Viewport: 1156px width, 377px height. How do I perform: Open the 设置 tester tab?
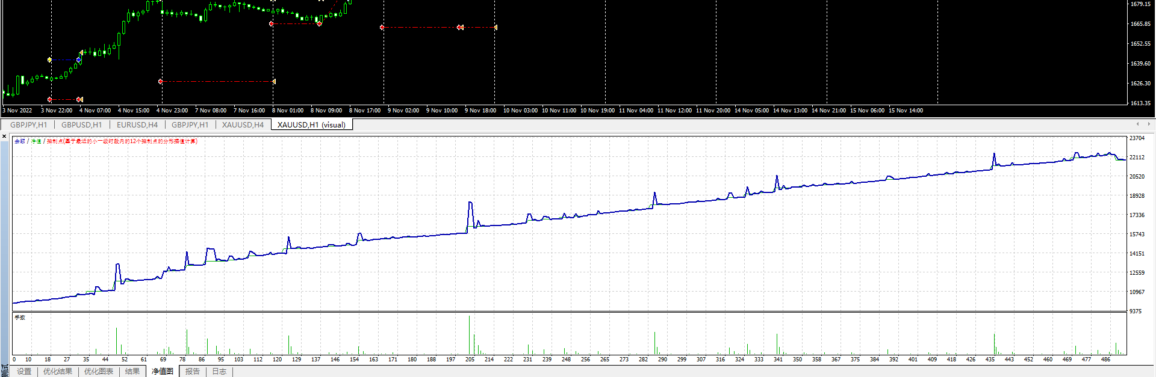pos(24,372)
